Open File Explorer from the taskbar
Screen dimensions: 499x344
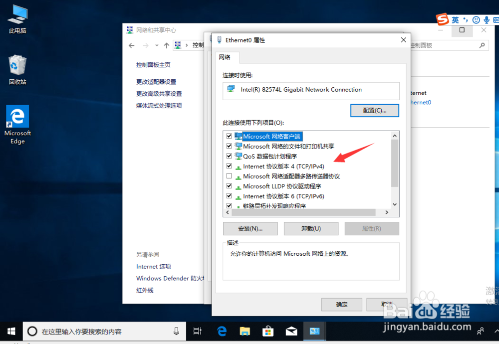[x=245, y=331]
